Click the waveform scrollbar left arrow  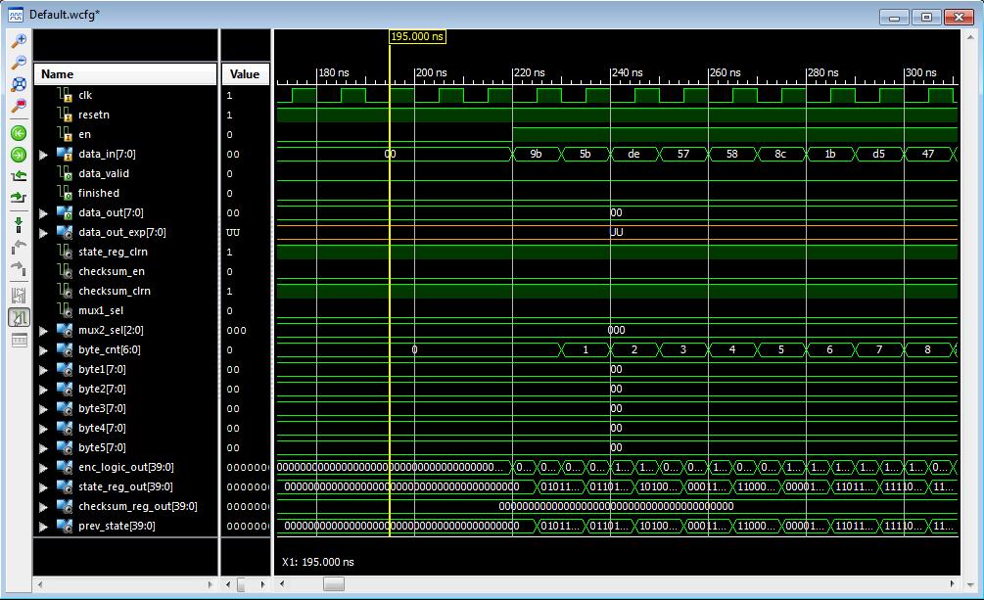coord(282,584)
